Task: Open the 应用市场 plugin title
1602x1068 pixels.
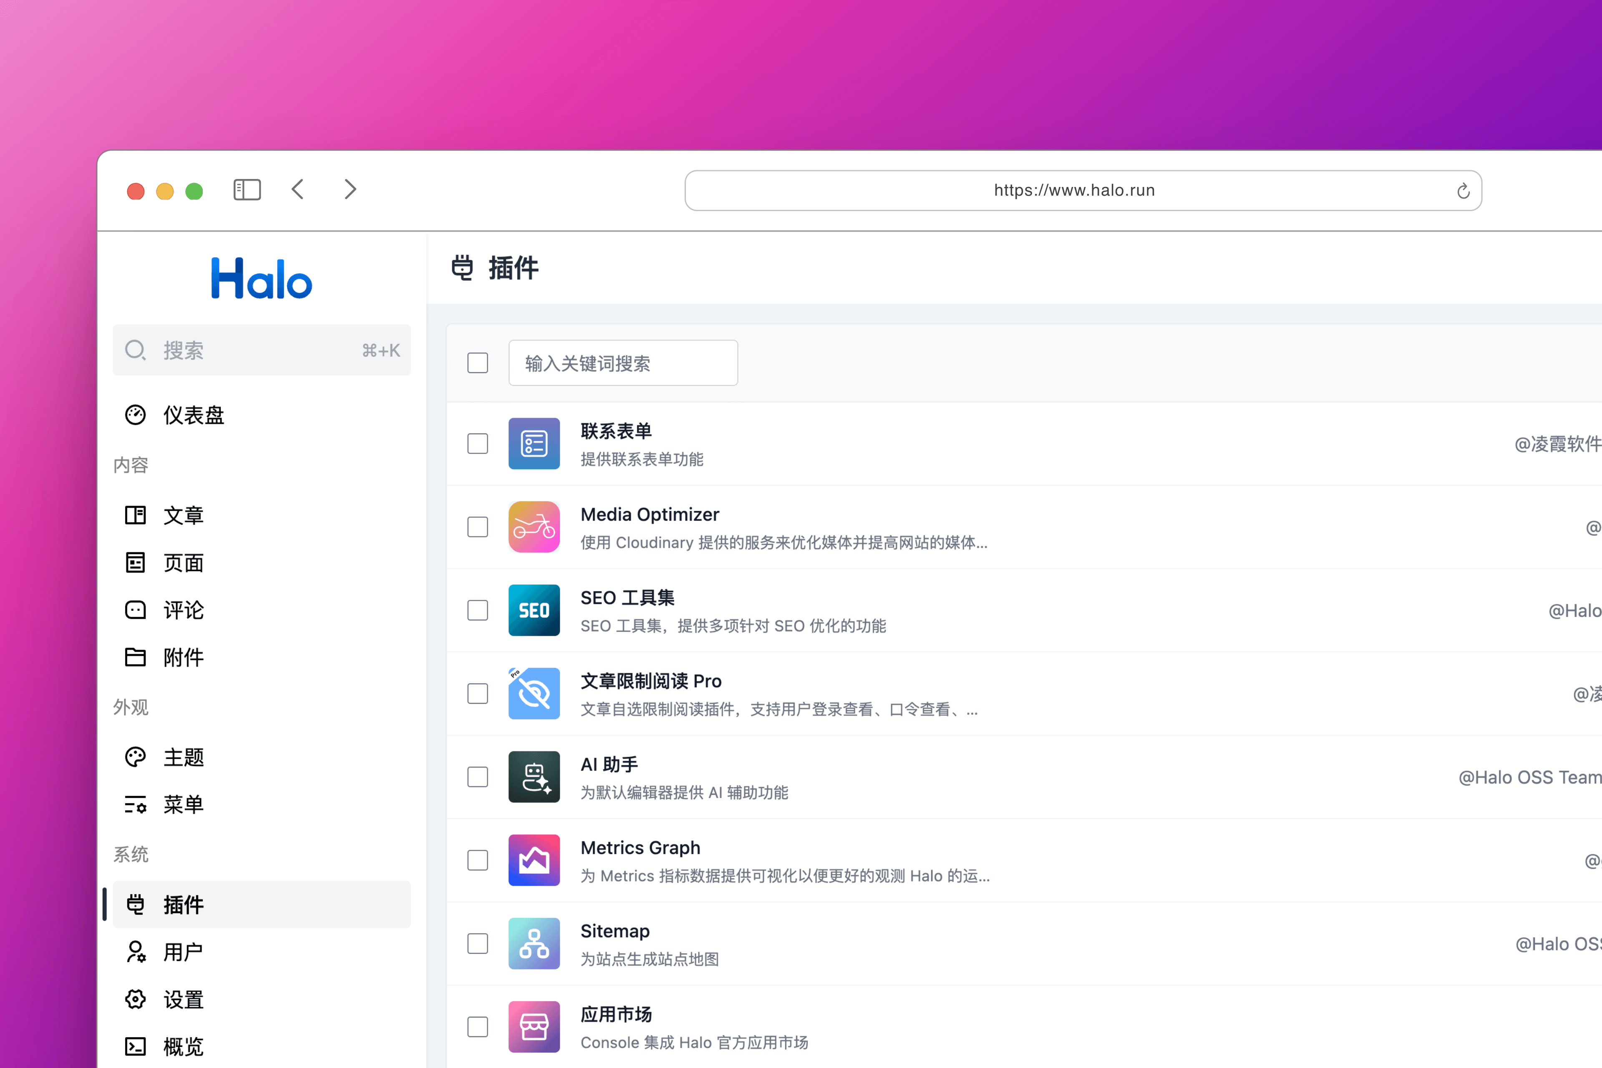Action: tap(616, 1014)
